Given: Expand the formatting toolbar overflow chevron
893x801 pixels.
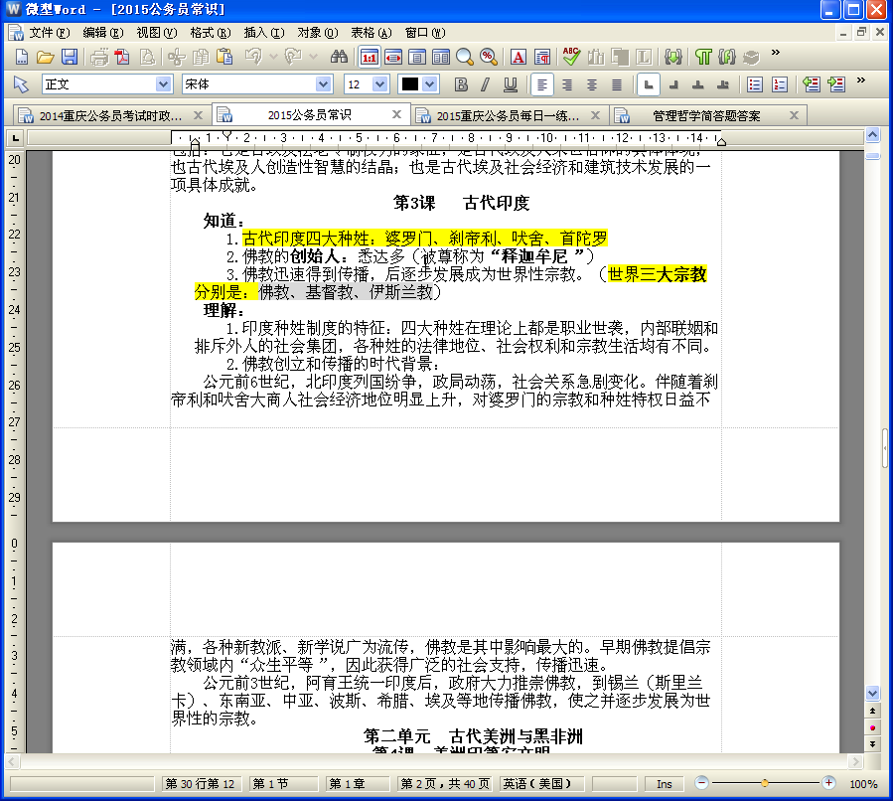Looking at the screenshot, I should [861, 80].
